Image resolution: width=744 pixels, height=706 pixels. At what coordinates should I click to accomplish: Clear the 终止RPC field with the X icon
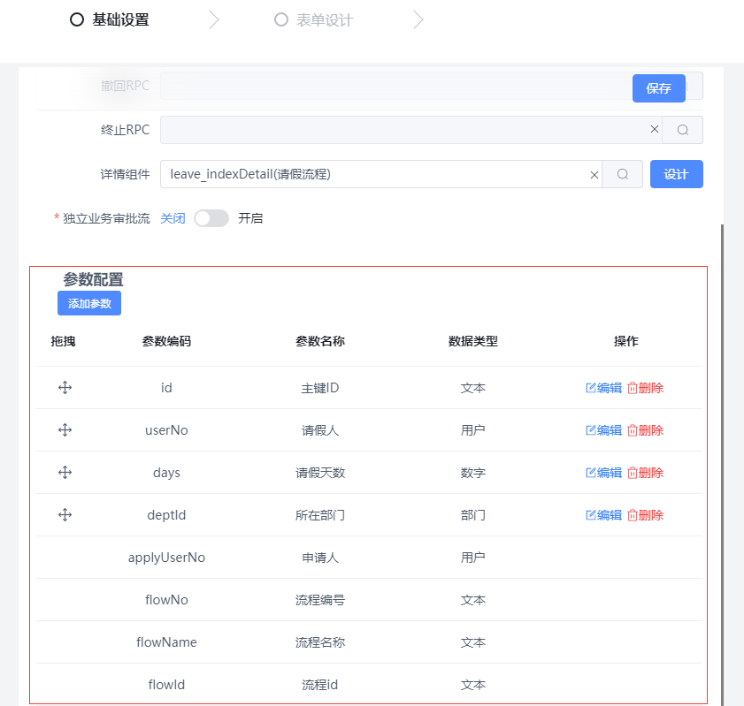pos(655,129)
